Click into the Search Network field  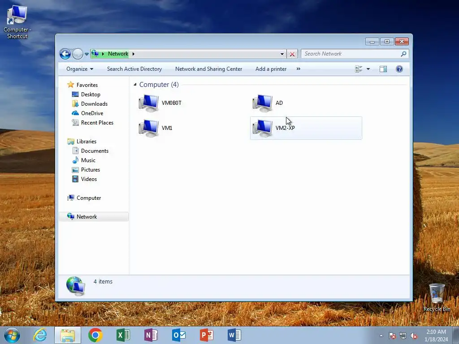click(351, 54)
